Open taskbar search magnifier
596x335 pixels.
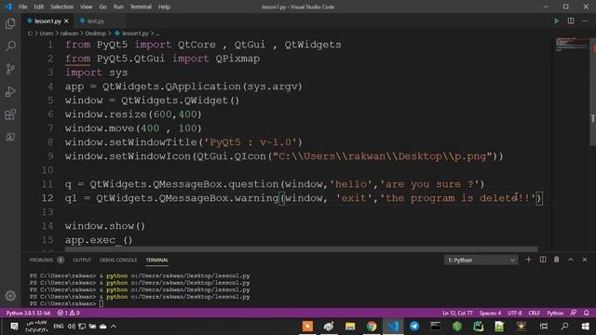pyautogui.click(x=564, y=327)
